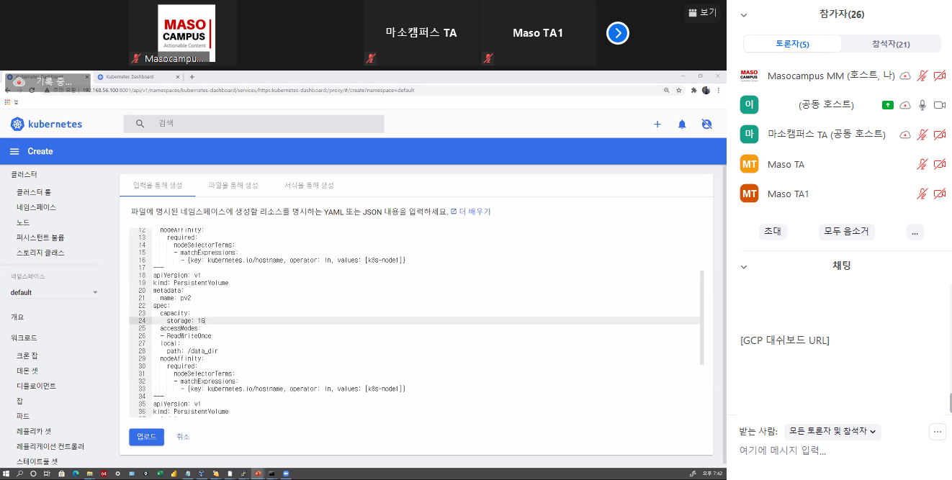This screenshot has width=952, height=480.
Task: Click the plus icon to create resource
Action: (x=657, y=124)
